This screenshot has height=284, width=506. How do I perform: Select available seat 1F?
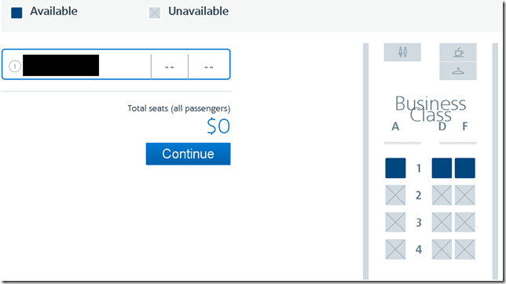tap(464, 168)
